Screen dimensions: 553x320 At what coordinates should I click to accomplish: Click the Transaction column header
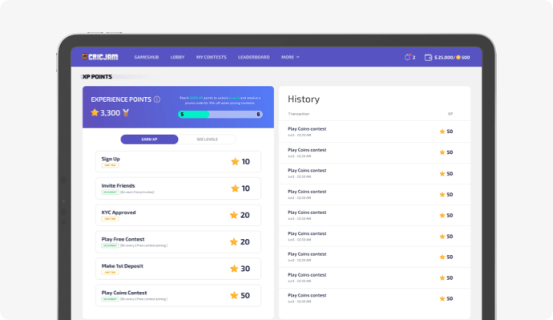(x=299, y=114)
